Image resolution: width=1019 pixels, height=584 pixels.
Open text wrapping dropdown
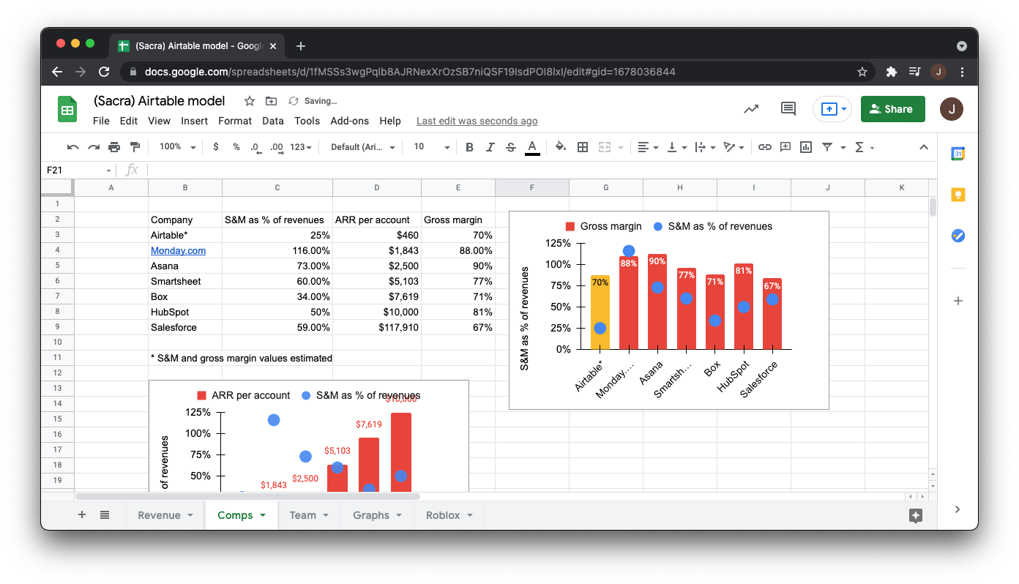pyautogui.click(x=703, y=147)
